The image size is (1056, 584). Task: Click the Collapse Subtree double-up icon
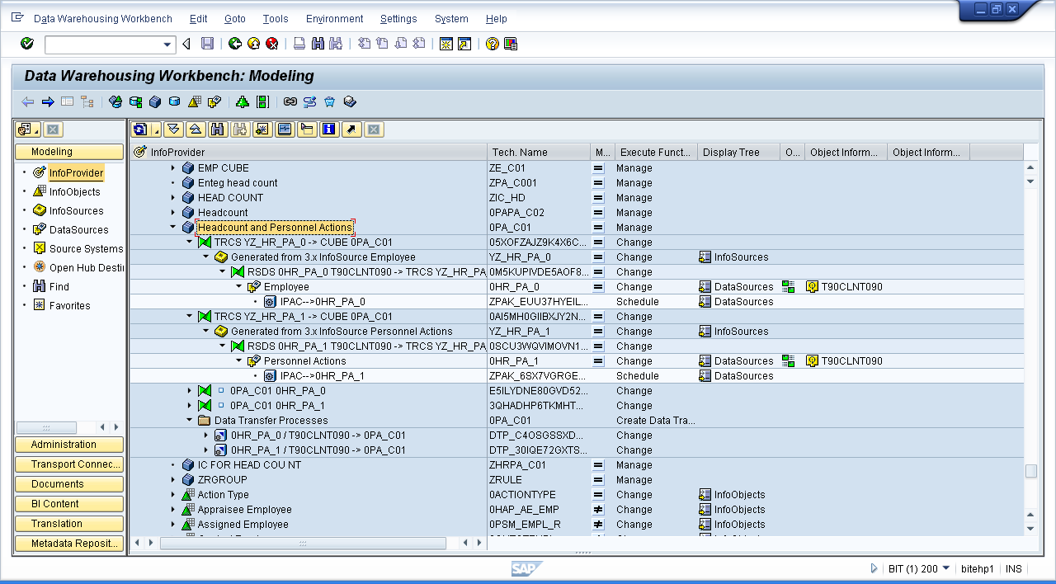tap(196, 130)
